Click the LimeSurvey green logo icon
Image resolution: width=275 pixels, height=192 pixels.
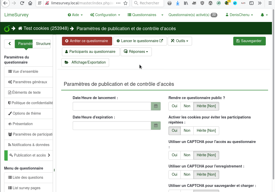tap(7, 29)
